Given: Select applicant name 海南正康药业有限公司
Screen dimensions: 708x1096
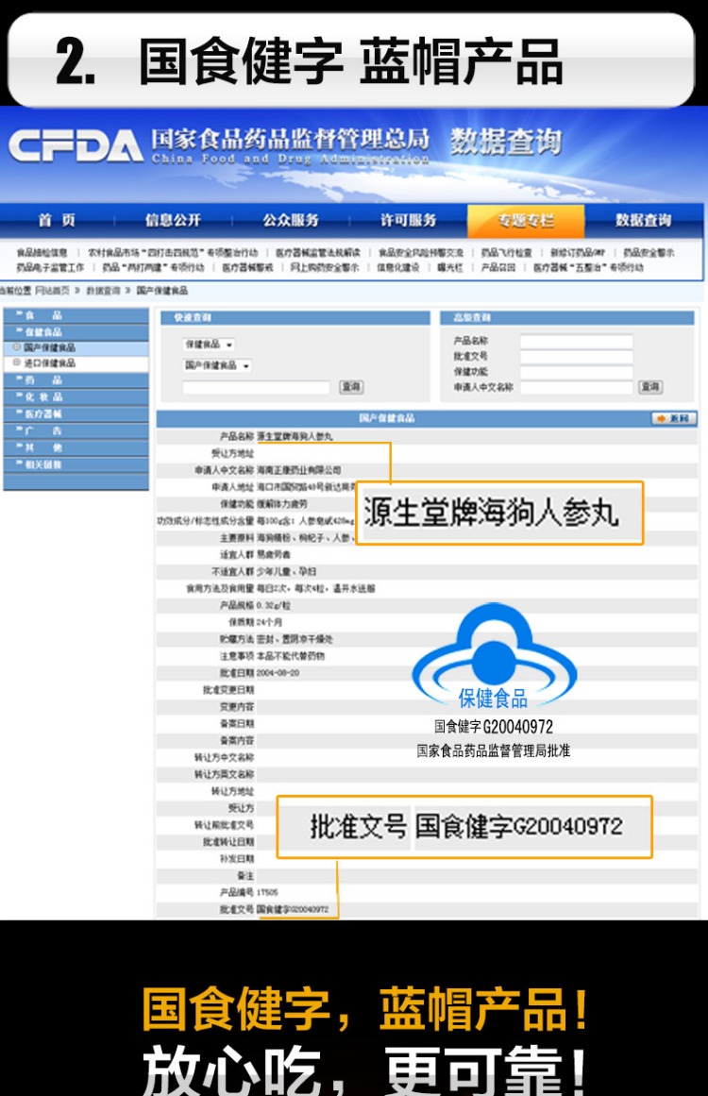Looking at the screenshot, I should [298, 470].
